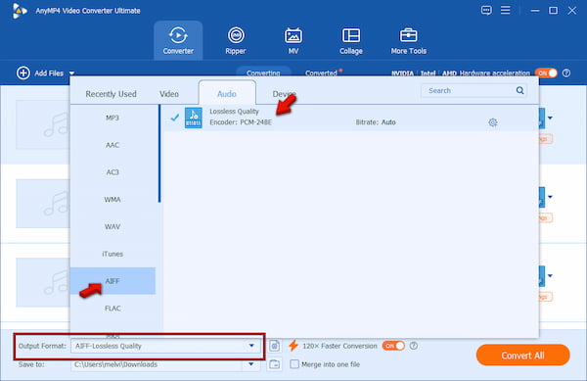Click the first audio file thumbnail
This screenshot has width=587, height=381.
43,124
